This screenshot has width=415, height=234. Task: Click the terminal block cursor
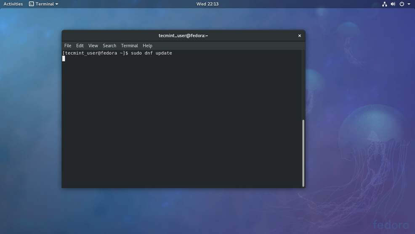click(64, 59)
